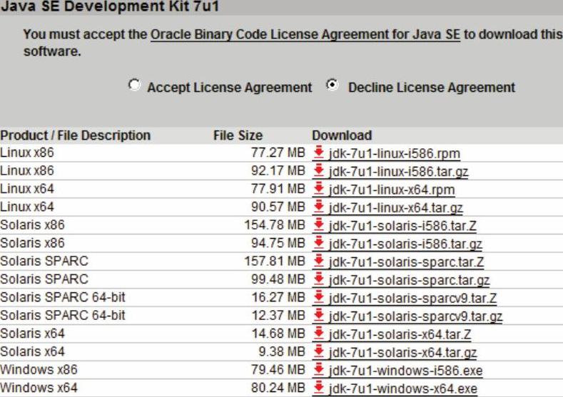Screen dimensions: 563x397
Task: Click the 9.38 MB file size cell
Action: [x=282, y=352]
